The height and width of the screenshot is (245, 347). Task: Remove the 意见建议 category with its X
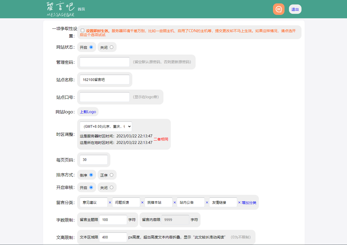(110, 202)
